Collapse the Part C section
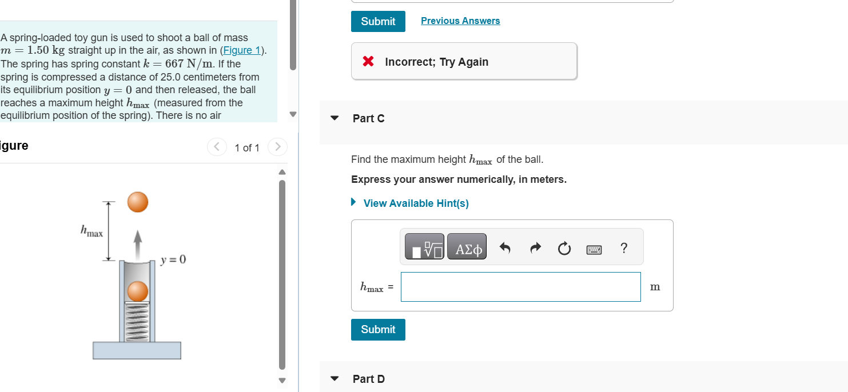Image resolution: width=848 pixels, height=392 pixels. 335,118
